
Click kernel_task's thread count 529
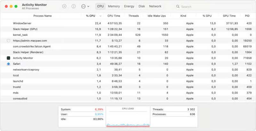click(138, 35)
